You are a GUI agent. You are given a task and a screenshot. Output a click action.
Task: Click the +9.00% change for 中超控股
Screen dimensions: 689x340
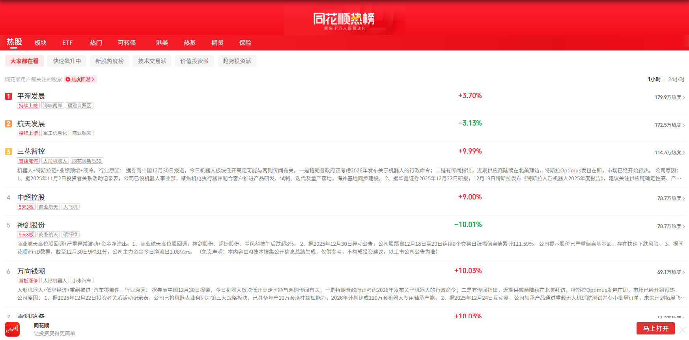coord(470,197)
